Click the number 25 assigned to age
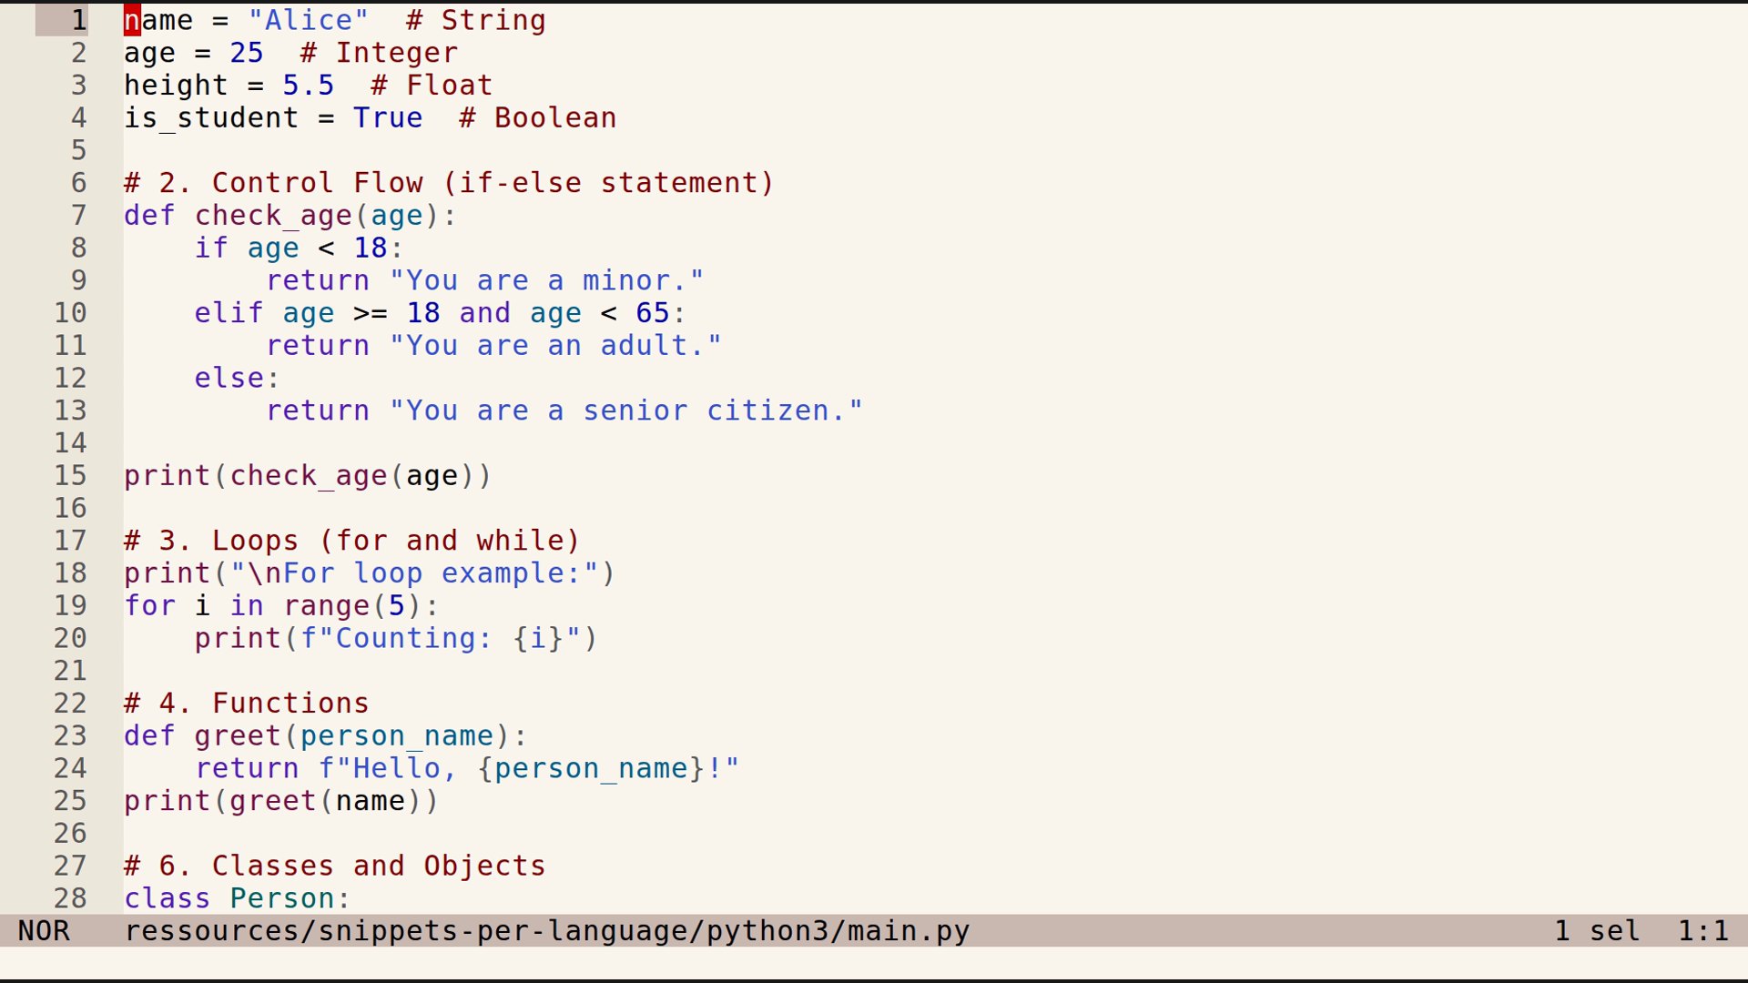The width and height of the screenshot is (1748, 983). [246, 52]
